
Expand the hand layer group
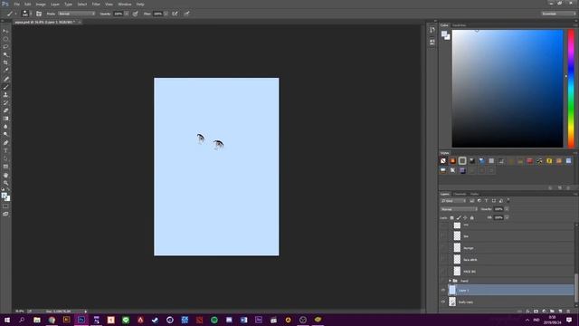click(451, 281)
